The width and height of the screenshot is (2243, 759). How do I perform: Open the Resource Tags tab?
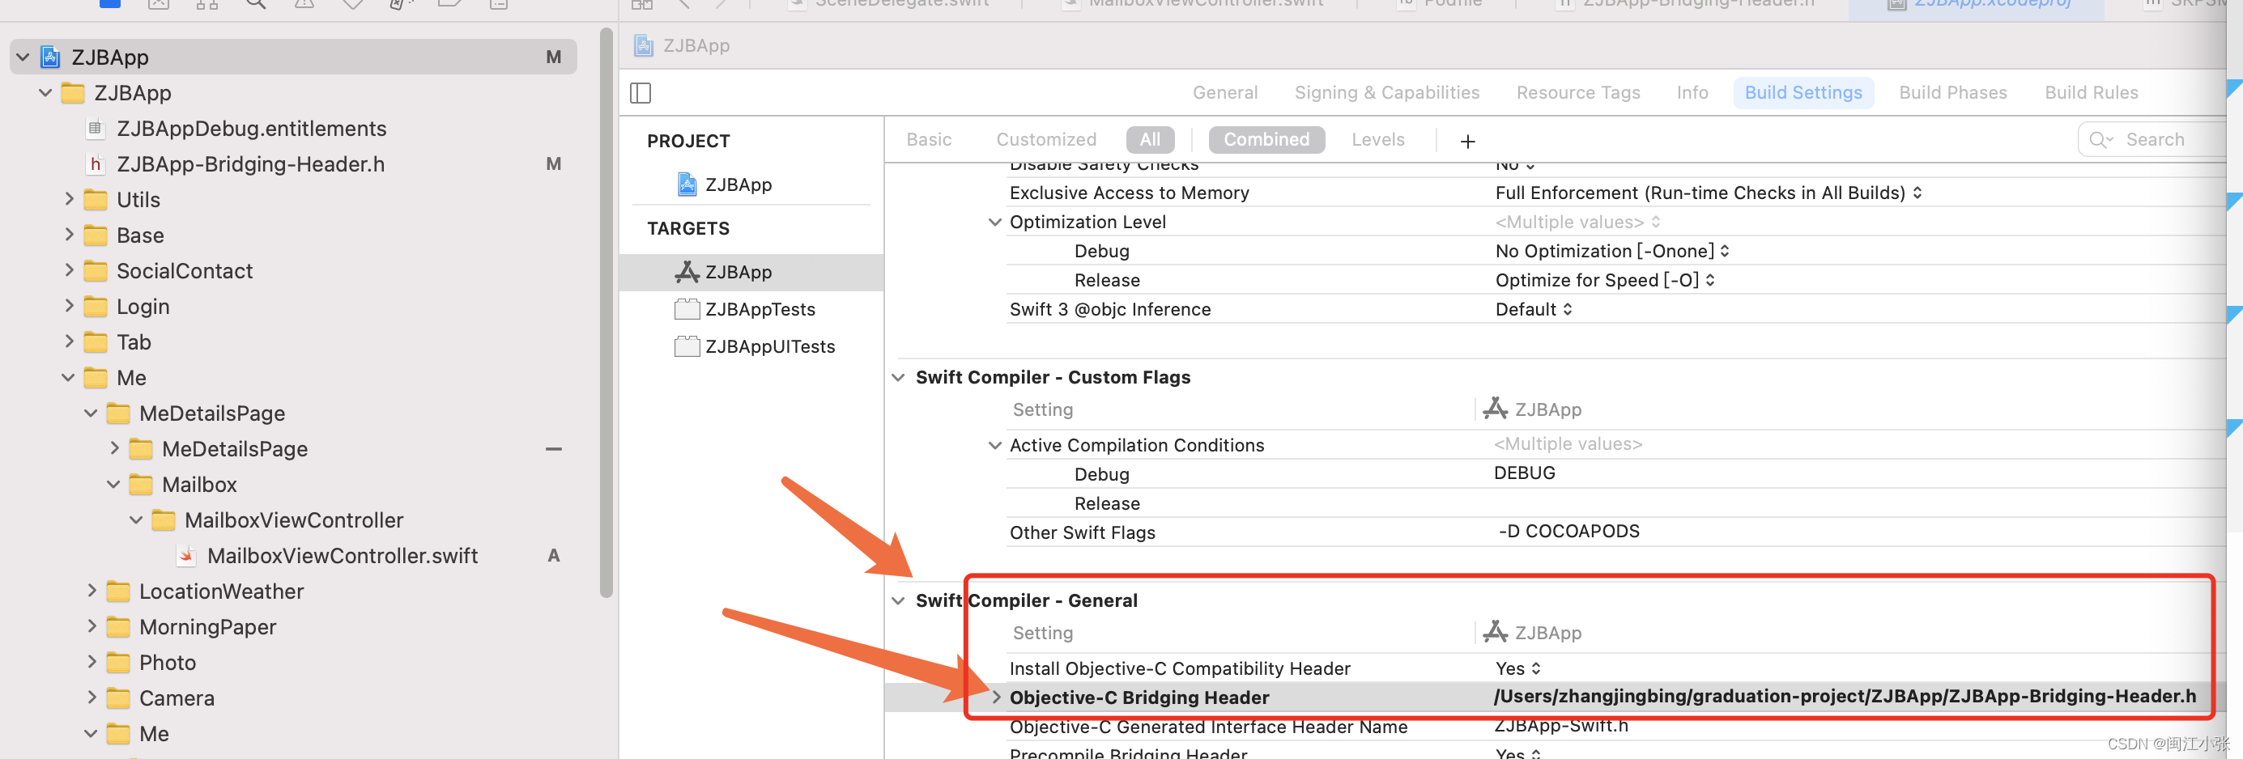click(x=1577, y=93)
